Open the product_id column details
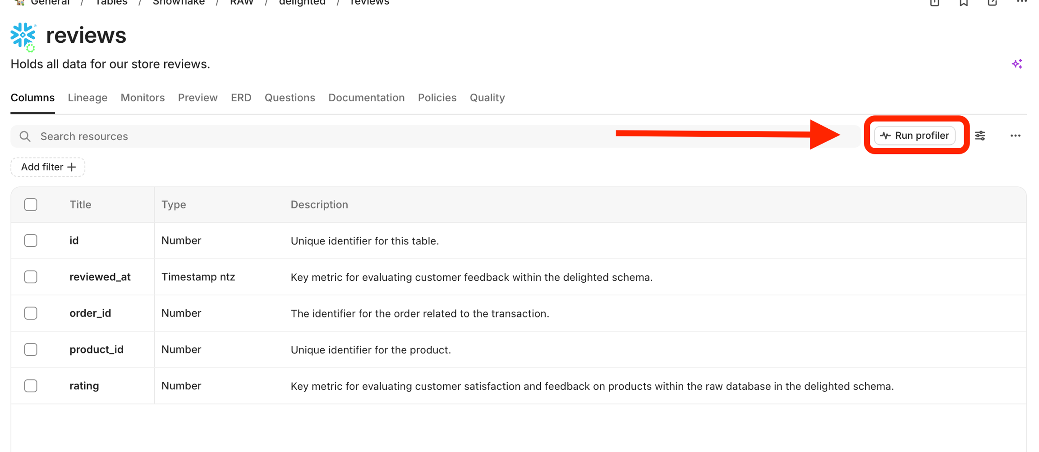This screenshot has width=1039, height=452. [97, 349]
